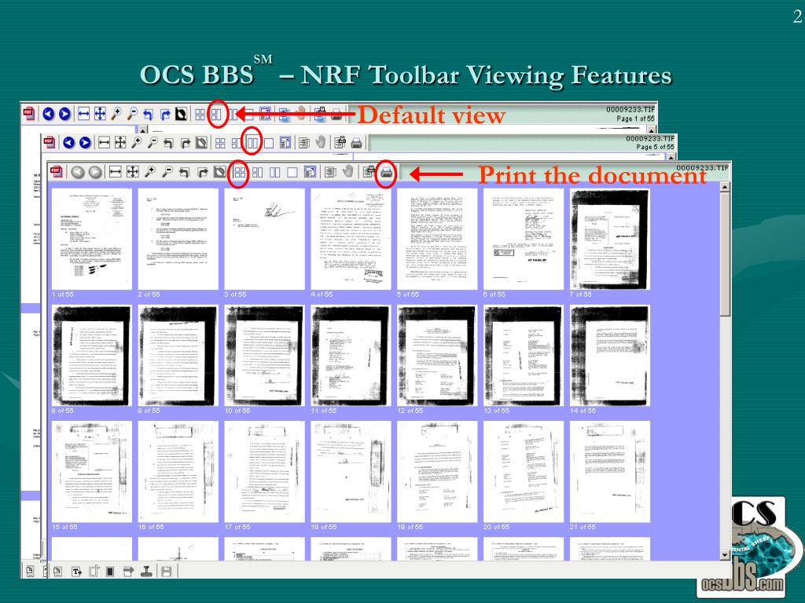
Task: Select the rubber stamp annotation tool
Action: (x=147, y=571)
